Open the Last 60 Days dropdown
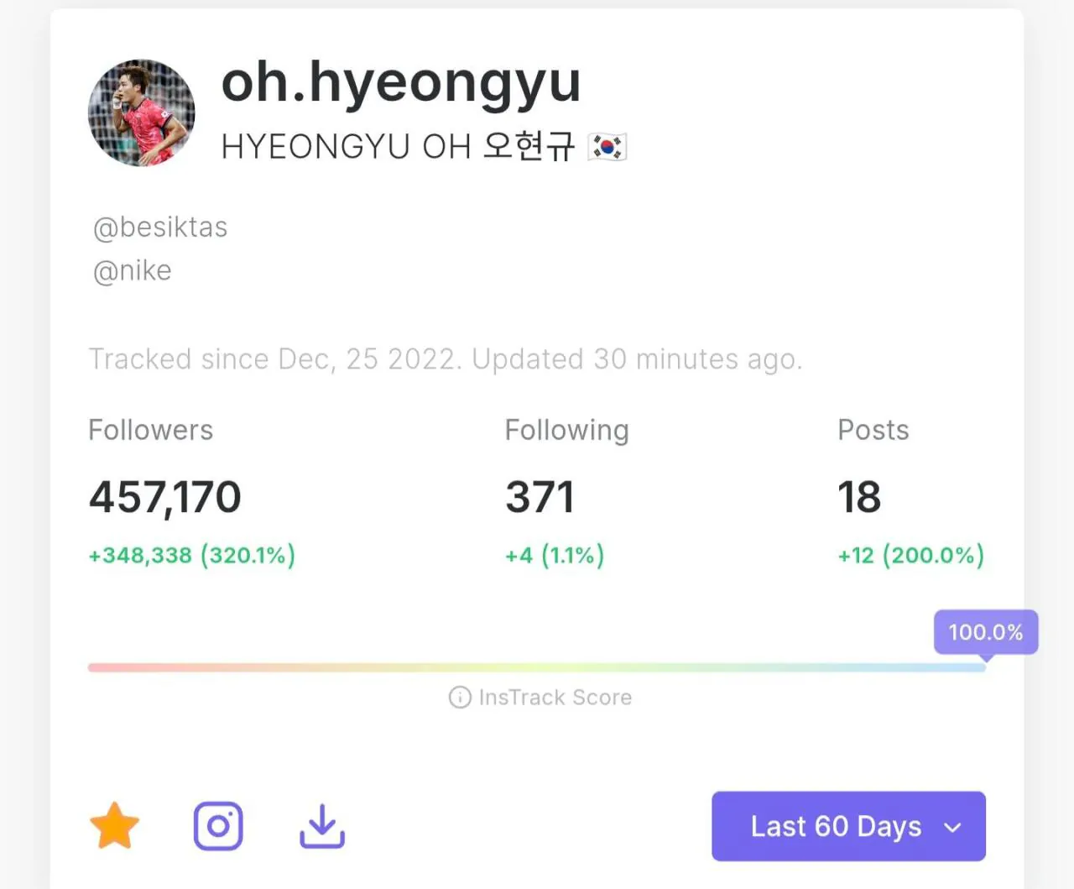 point(847,826)
